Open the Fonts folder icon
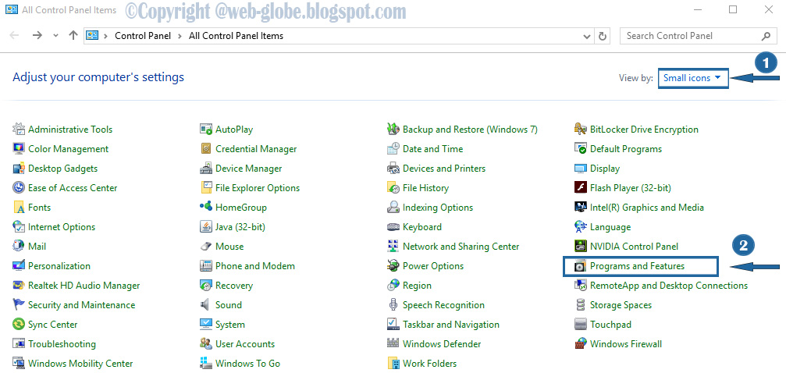The width and height of the screenshot is (786, 373). point(19,208)
